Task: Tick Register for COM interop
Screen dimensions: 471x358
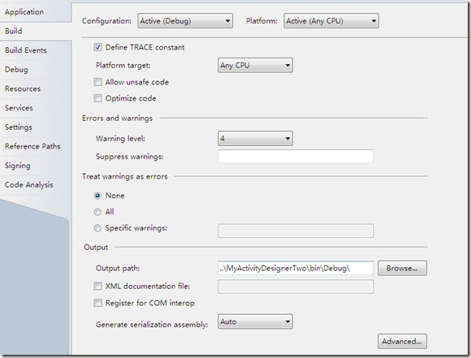Action: click(97, 303)
